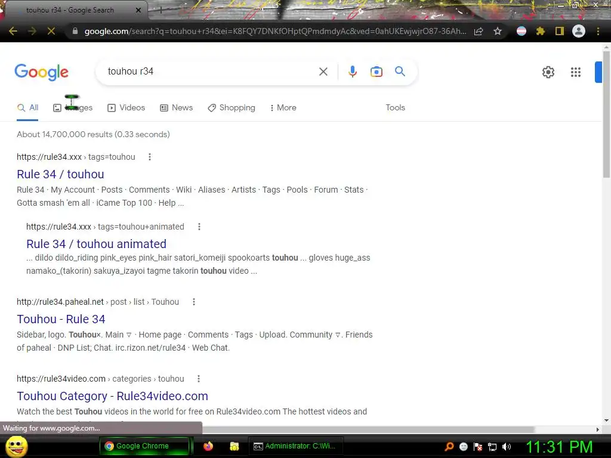
Task: Open options dots for tags=touhou+animated result
Action: [199, 227]
